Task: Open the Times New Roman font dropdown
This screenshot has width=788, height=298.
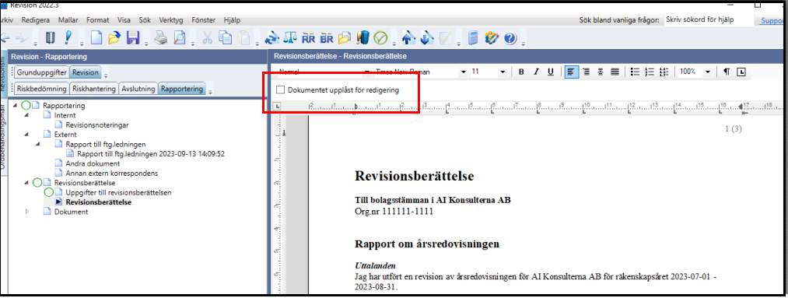Action: point(463,72)
